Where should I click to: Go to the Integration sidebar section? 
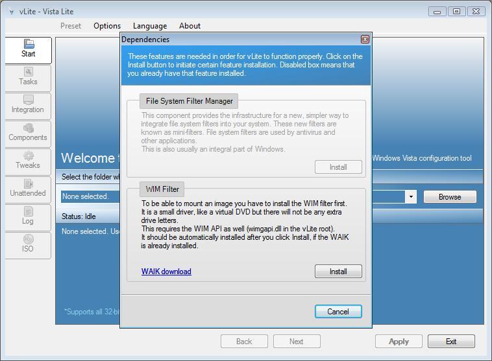(28, 106)
